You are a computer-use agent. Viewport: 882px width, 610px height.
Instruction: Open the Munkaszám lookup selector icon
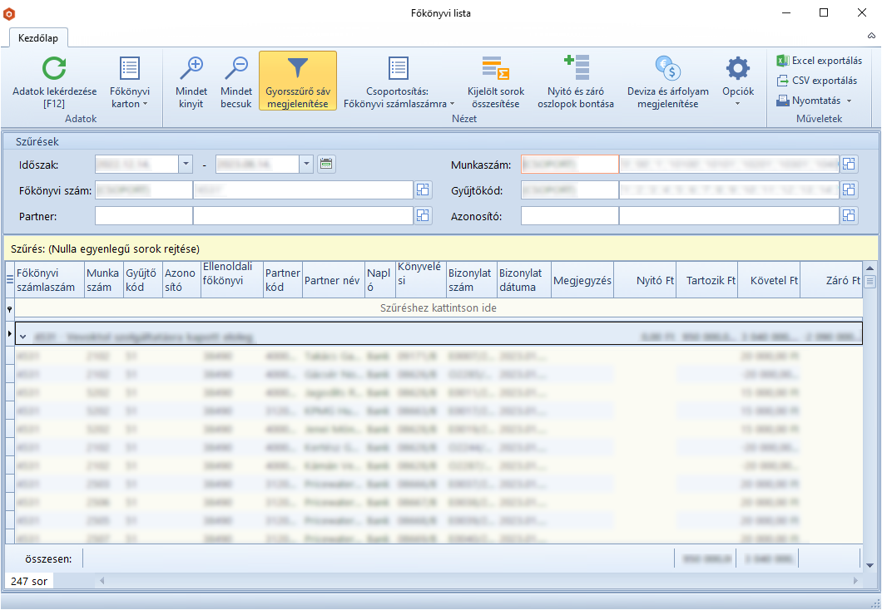coord(848,165)
